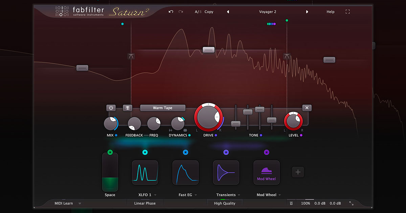Click the Freq knob
This screenshot has height=213, width=406.
tap(154, 124)
